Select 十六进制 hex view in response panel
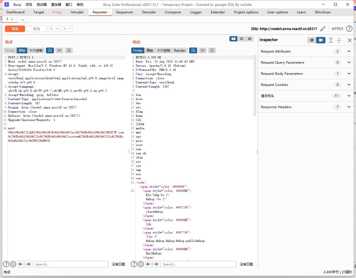Image resolution: width=356 pixels, height=278 pixels. 164,50
